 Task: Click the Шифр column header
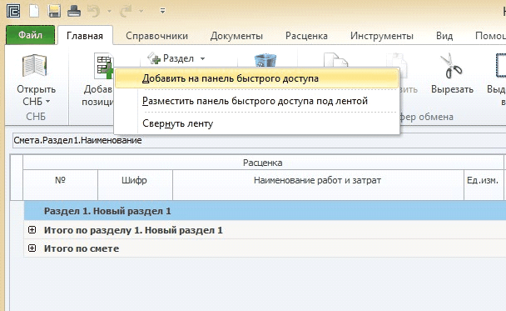pos(135,185)
